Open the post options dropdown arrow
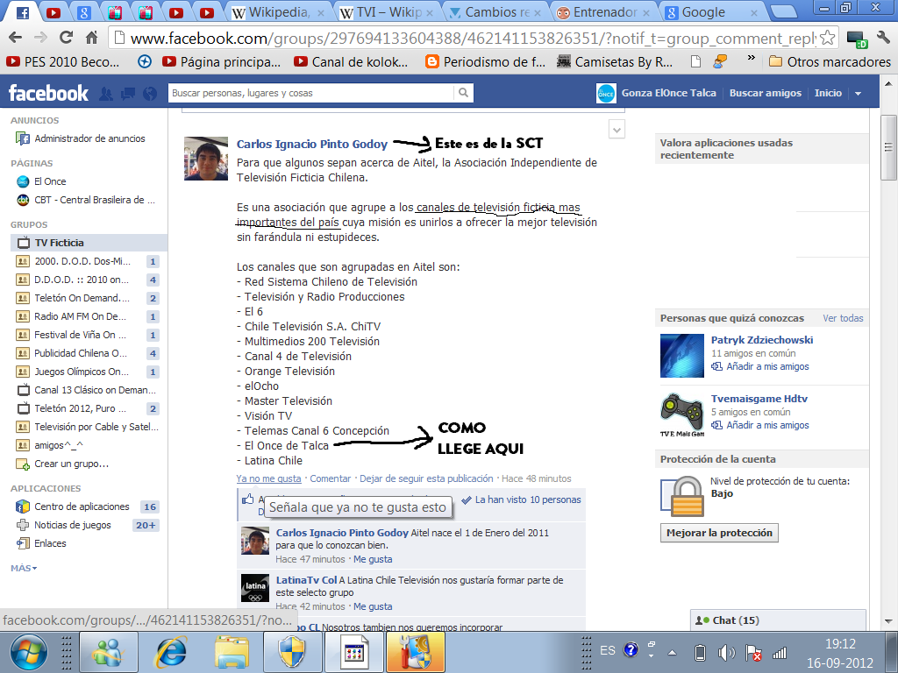The image size is (898, 673). point(616,130)
